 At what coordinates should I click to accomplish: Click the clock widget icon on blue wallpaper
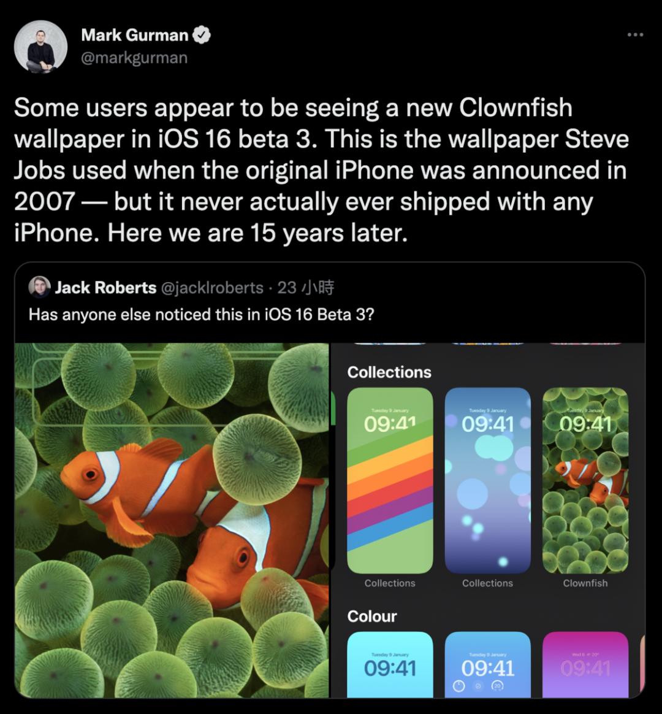pyautogui.click(x=458, y=686)
